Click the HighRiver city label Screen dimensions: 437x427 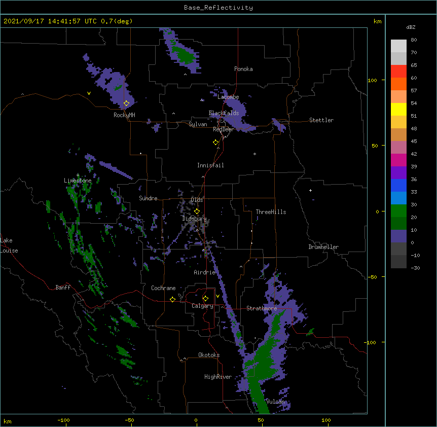[x=218, y=377]
